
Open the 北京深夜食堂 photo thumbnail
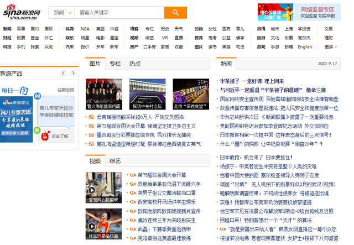click(191, 94)
